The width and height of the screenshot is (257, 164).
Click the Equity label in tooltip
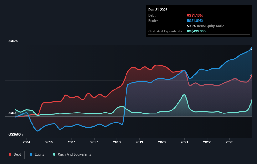click(x=153, y=21)
